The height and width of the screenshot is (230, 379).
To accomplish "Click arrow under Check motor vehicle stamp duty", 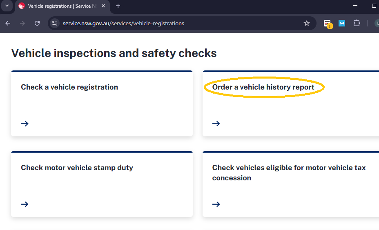I will 25,204.
